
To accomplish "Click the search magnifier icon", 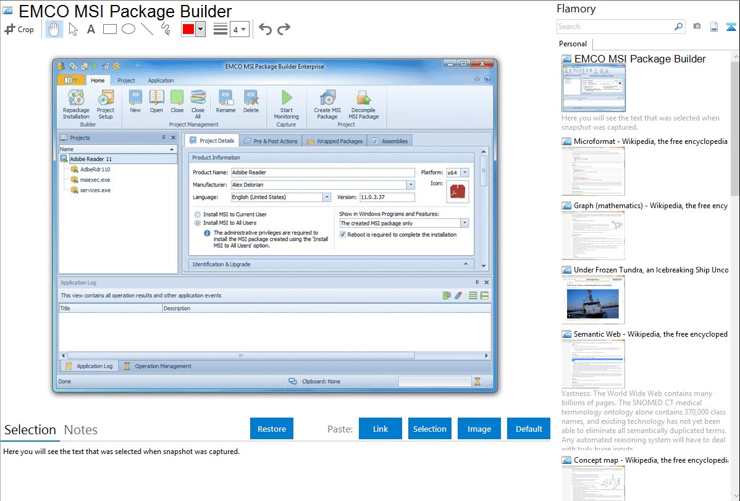I will 679,27.
